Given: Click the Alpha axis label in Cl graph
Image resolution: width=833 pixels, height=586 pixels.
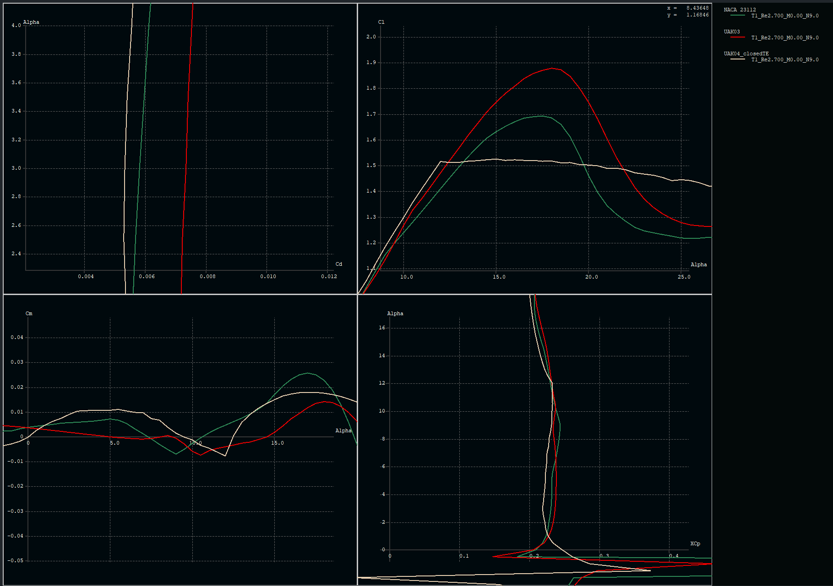Looking at the screenshot, I should [698, 264].
